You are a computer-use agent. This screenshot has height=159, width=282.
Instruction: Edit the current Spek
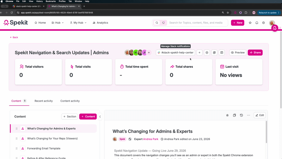coord(260,115)
